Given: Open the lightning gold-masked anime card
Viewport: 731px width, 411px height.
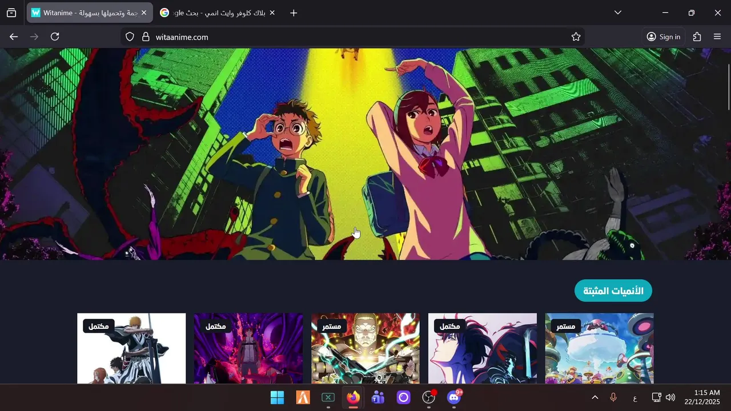Looking at the screenshot, I should pyautogui.click(x=365, y=348).
